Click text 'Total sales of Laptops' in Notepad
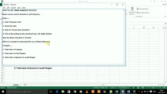 [13, 50]
